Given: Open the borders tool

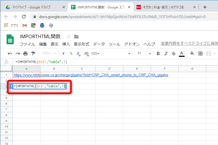Looking at the screenshot, I should [200, 54].
